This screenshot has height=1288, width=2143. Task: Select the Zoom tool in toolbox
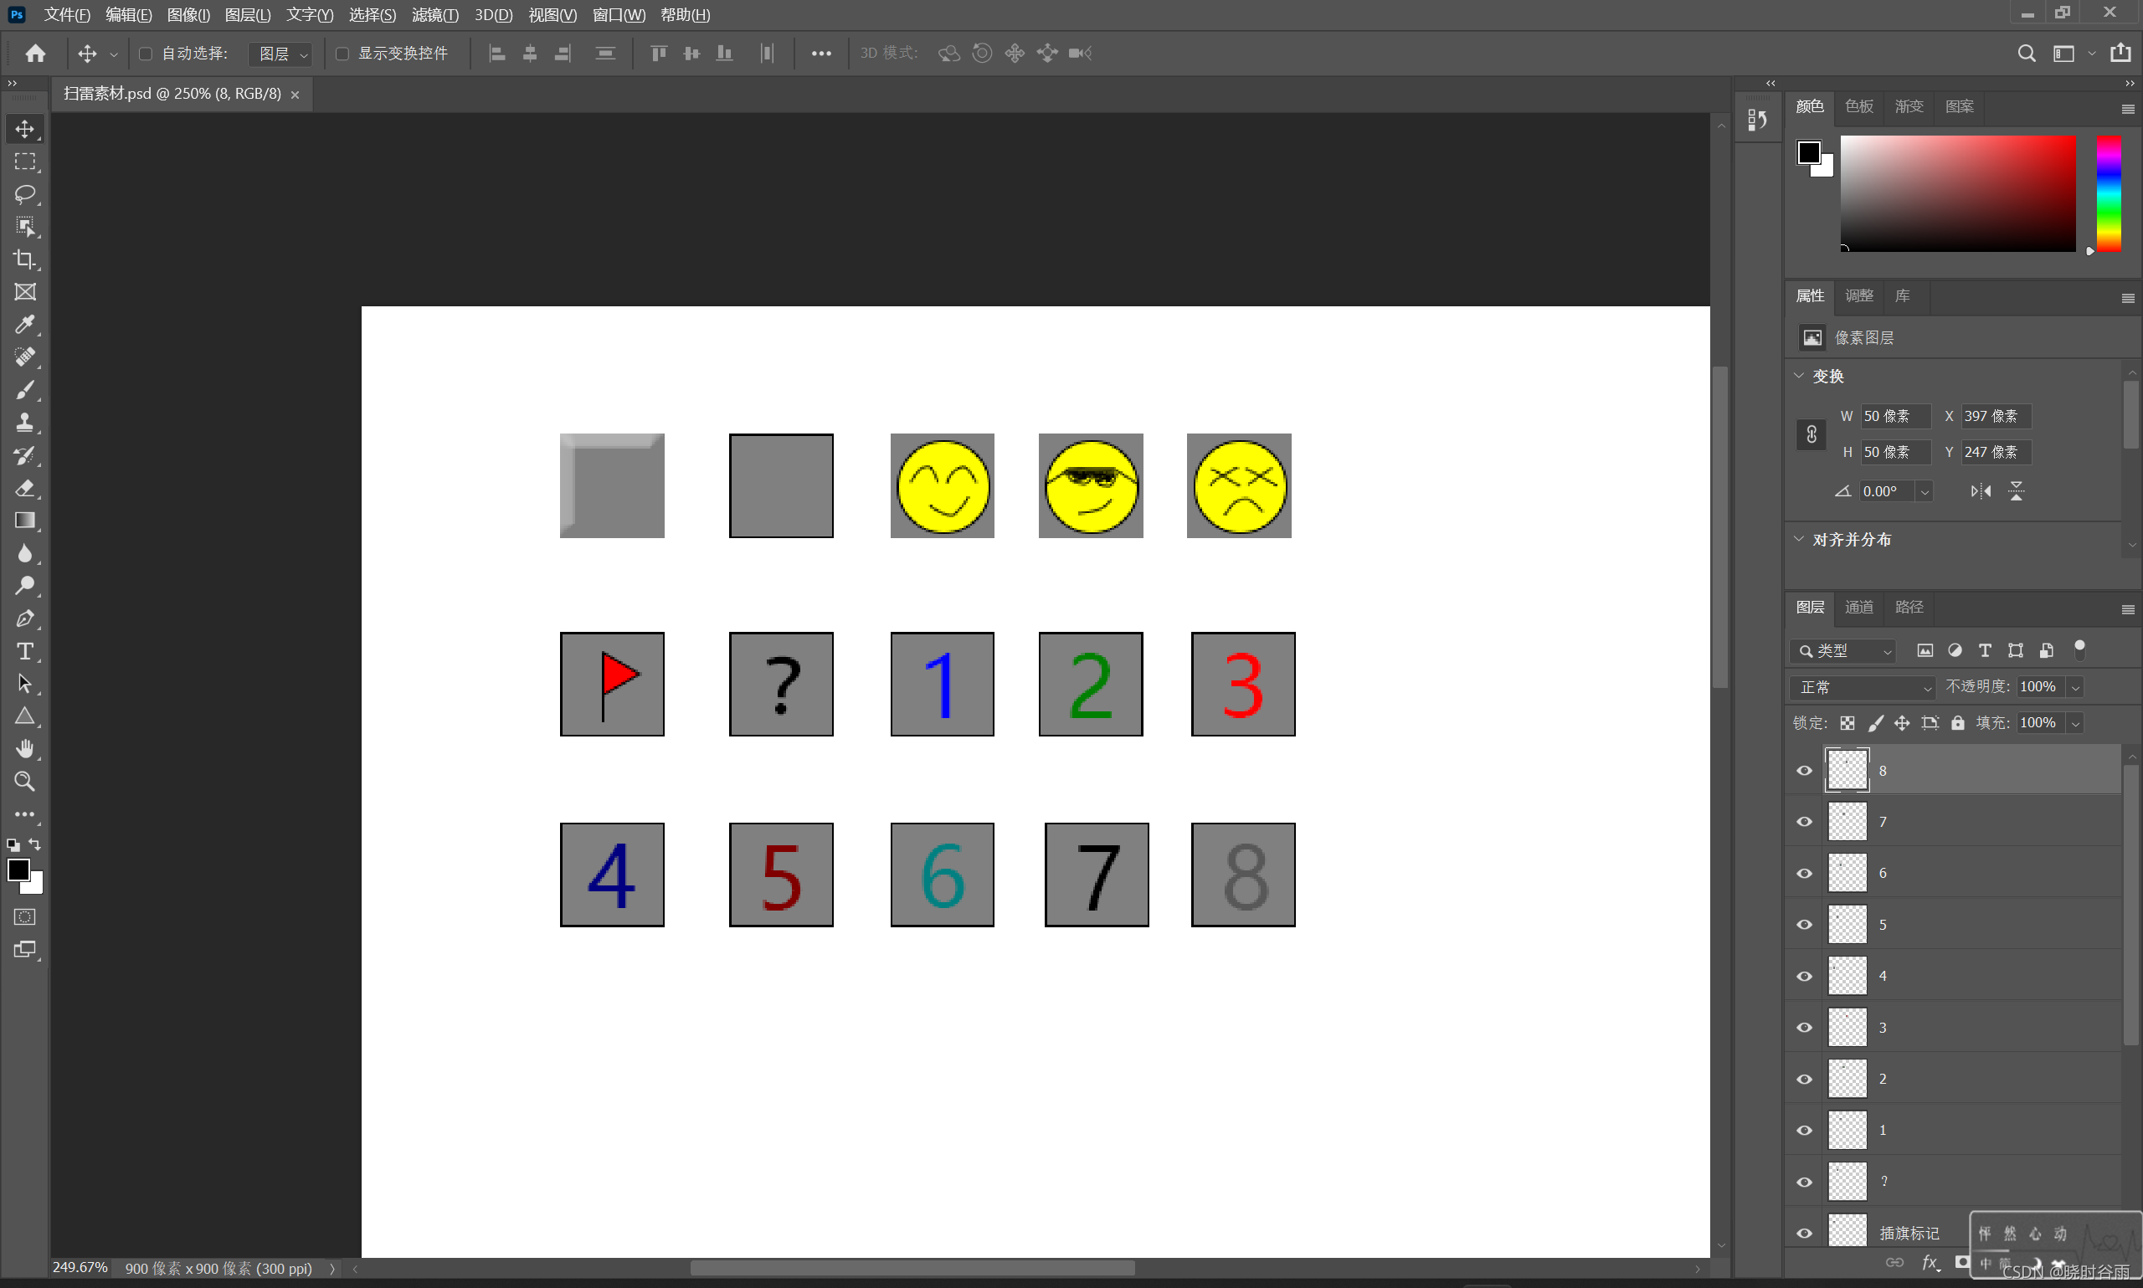coord(24,781)
